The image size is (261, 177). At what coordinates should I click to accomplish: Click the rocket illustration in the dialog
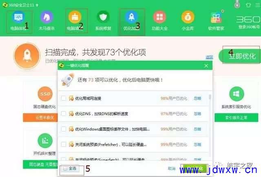point(68,80)
